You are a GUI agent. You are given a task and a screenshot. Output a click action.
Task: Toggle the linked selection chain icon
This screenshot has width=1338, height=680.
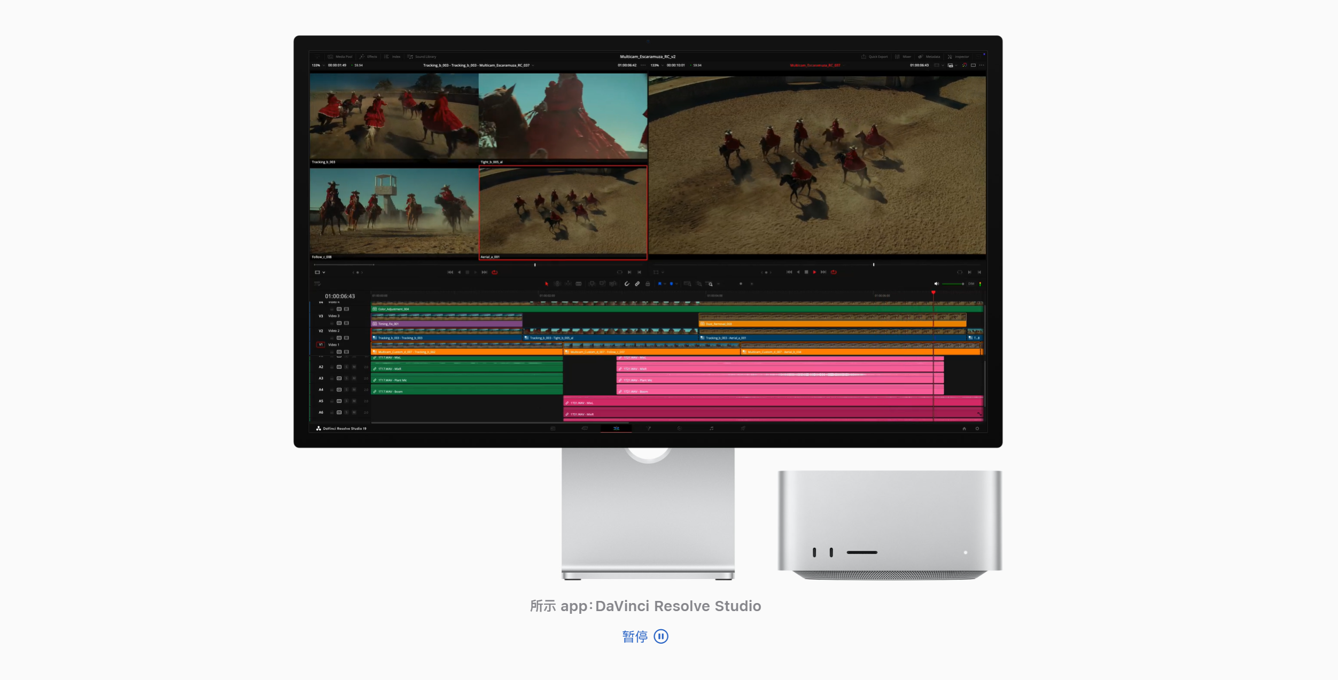(637, 284)
